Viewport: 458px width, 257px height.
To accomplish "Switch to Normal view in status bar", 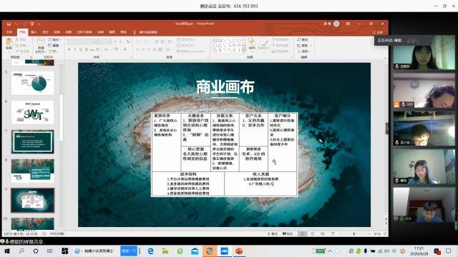I will pos(303,233).
